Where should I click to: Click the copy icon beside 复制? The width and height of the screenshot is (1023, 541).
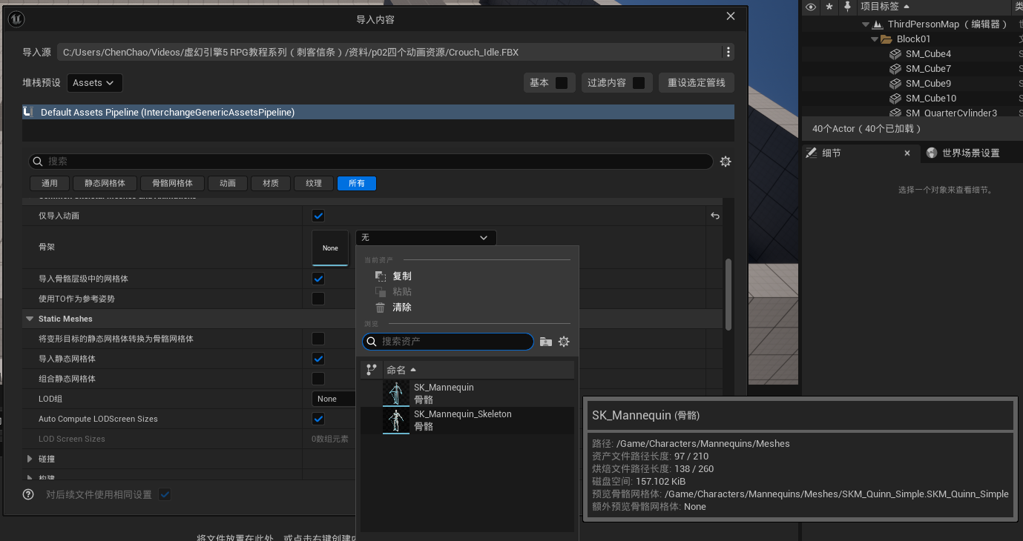381,276
